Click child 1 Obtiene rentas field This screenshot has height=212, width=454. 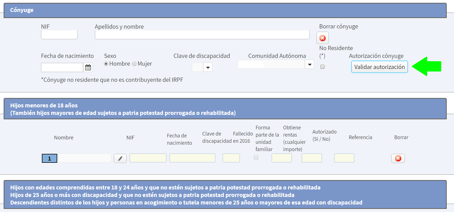312,158
